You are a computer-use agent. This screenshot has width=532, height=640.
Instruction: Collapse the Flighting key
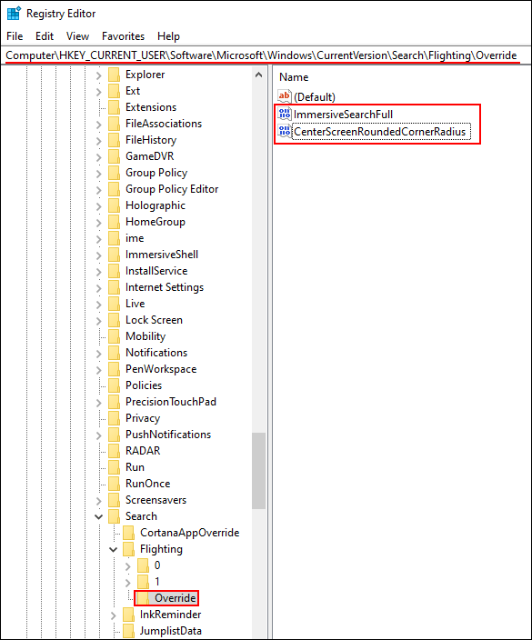coord(113,549)
